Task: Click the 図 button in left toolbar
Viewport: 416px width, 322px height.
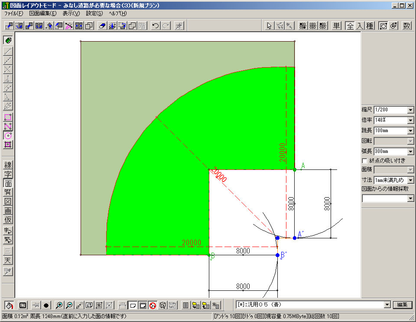Action: [8, 202]
